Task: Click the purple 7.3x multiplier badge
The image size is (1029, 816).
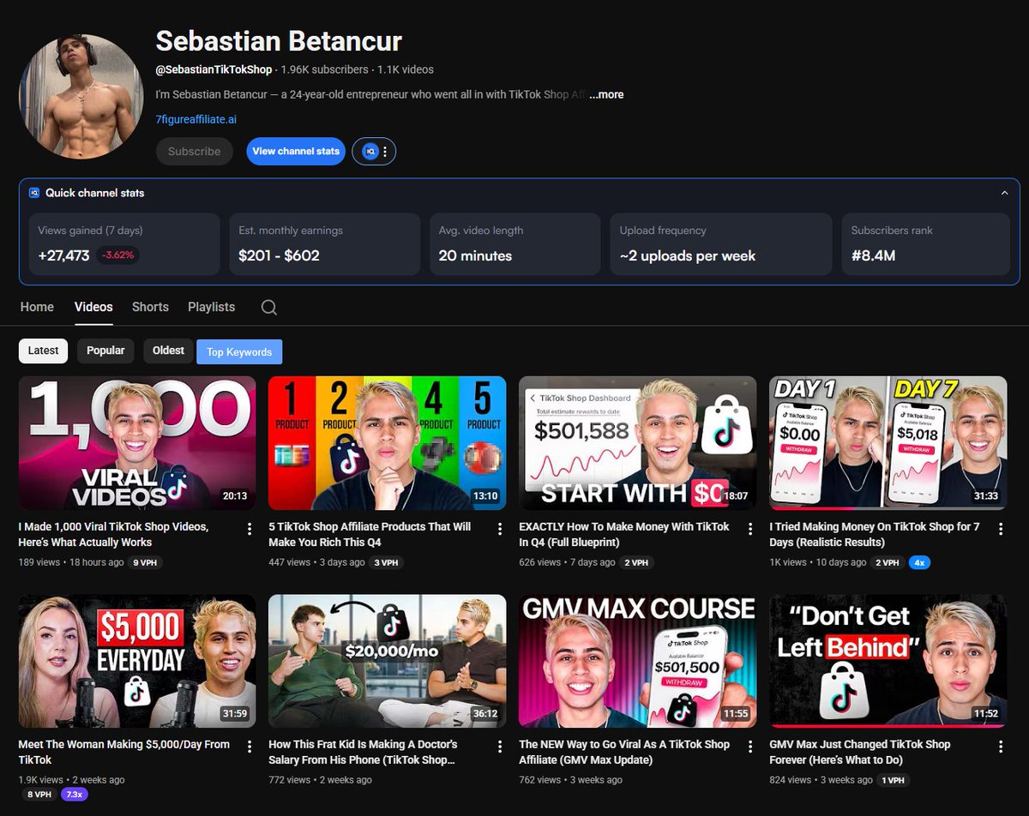Action: [x=74, y=795]
